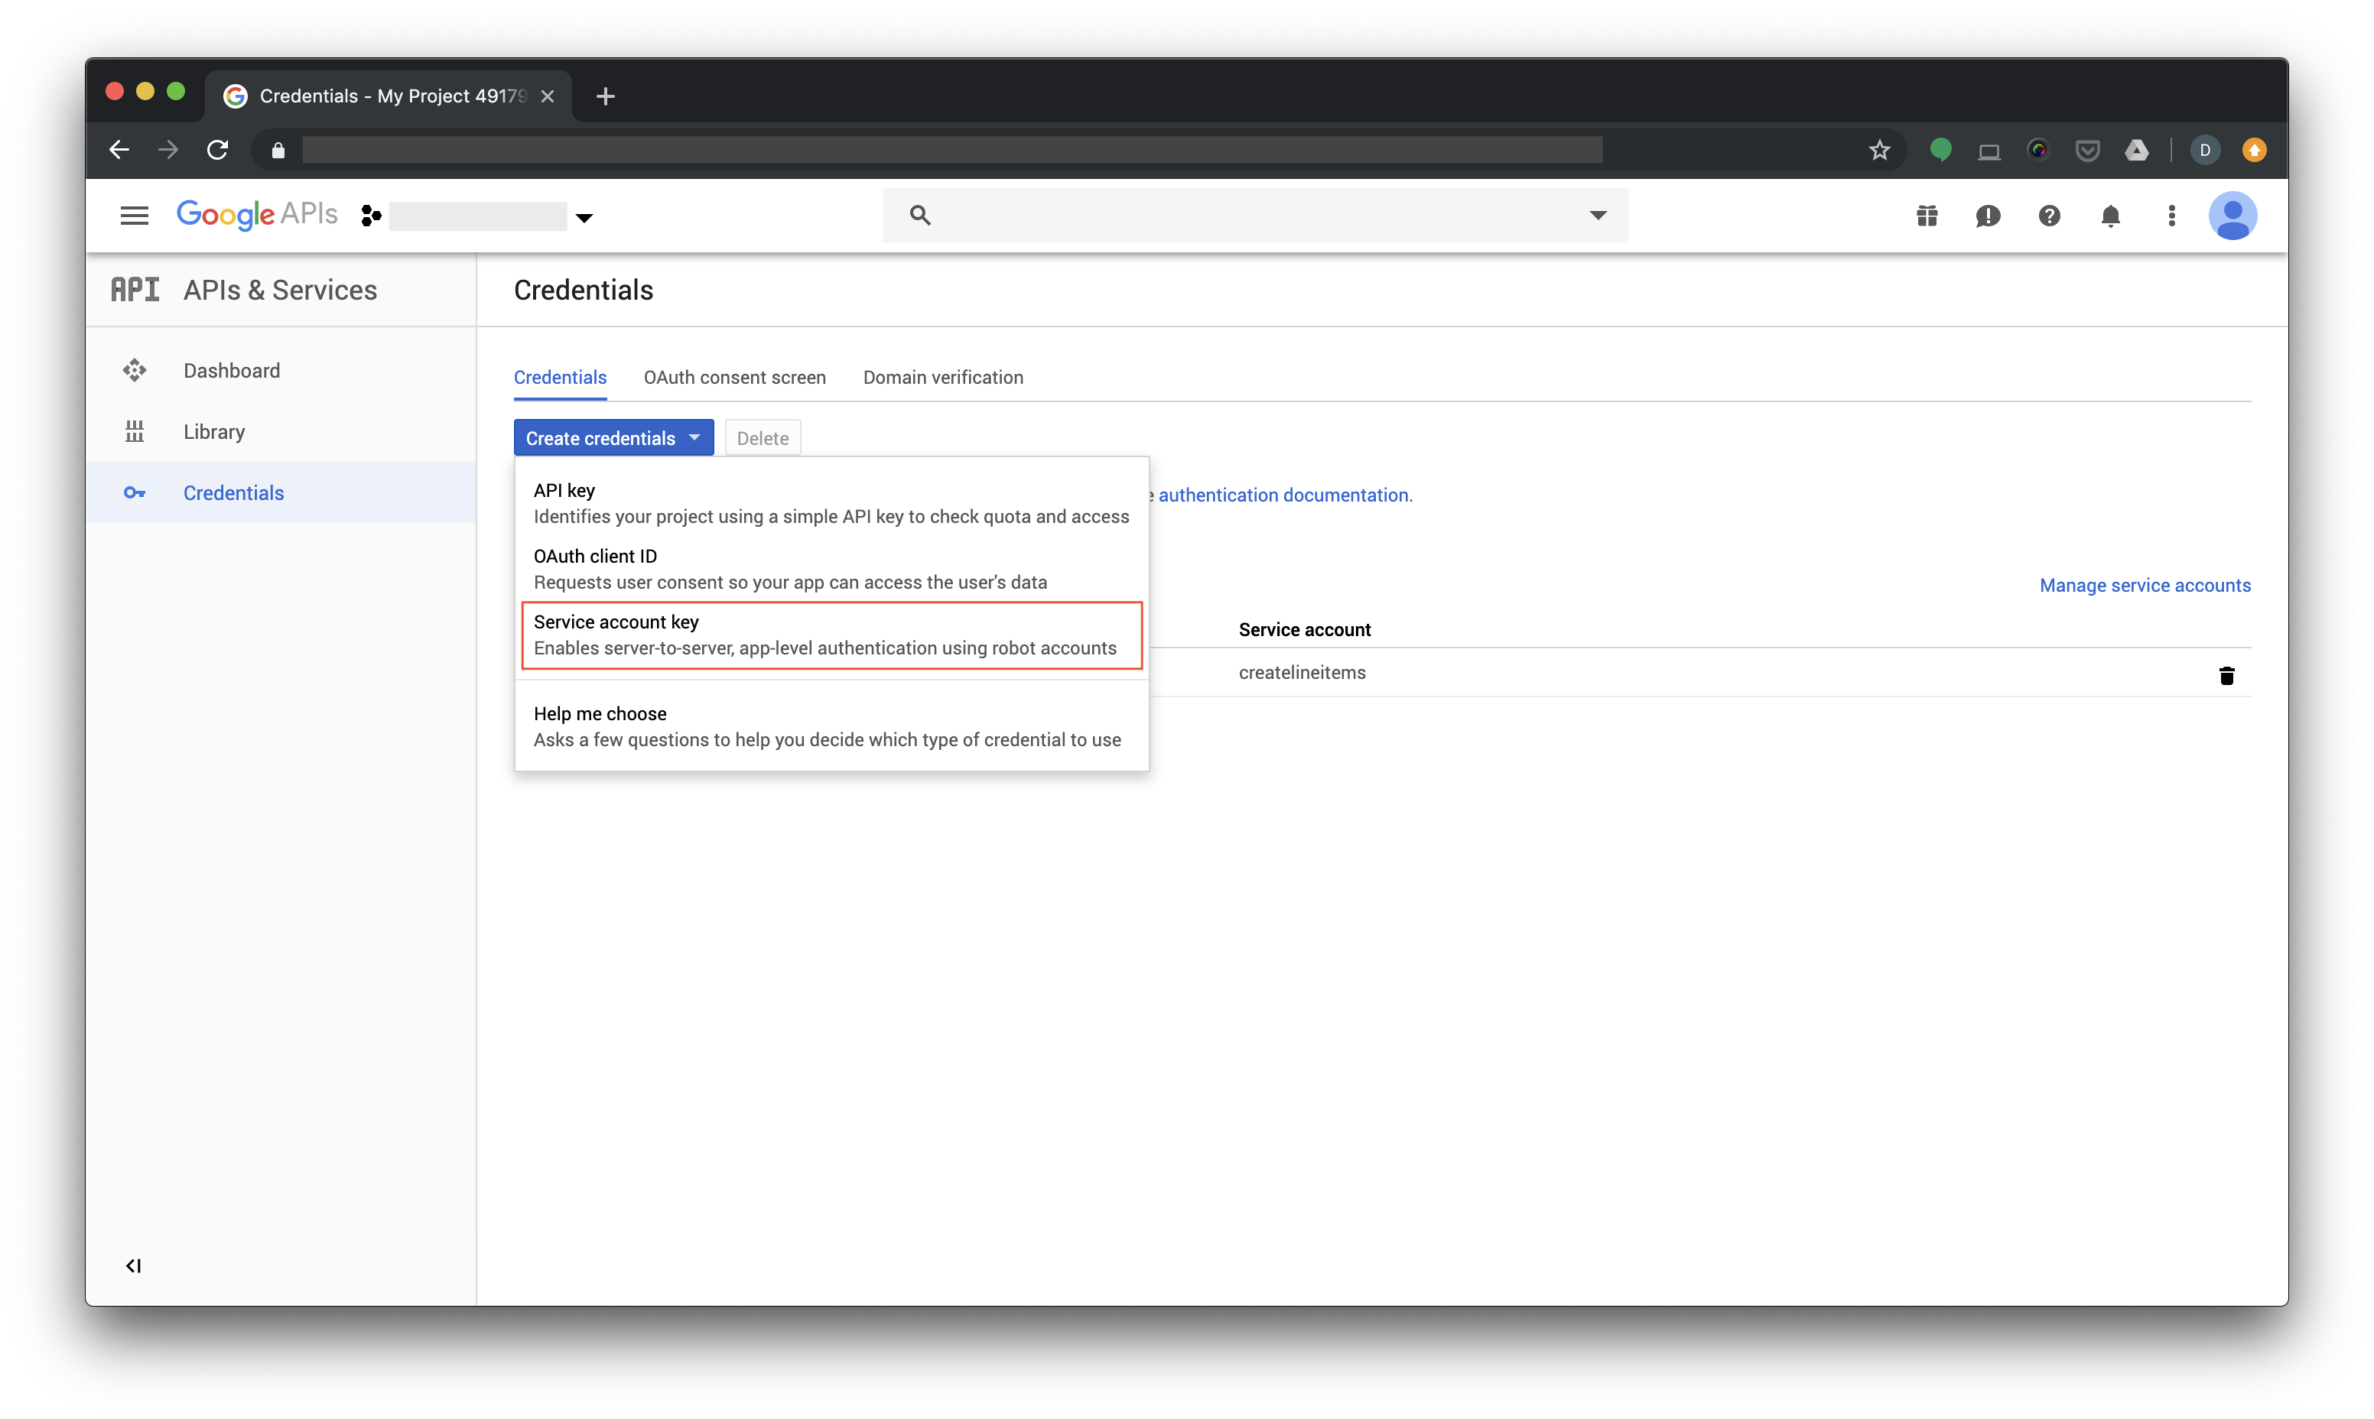Screen dimensions: 2374x1419
Task: Toggle the Create credentials dropdown
Action: pos(613,438)
